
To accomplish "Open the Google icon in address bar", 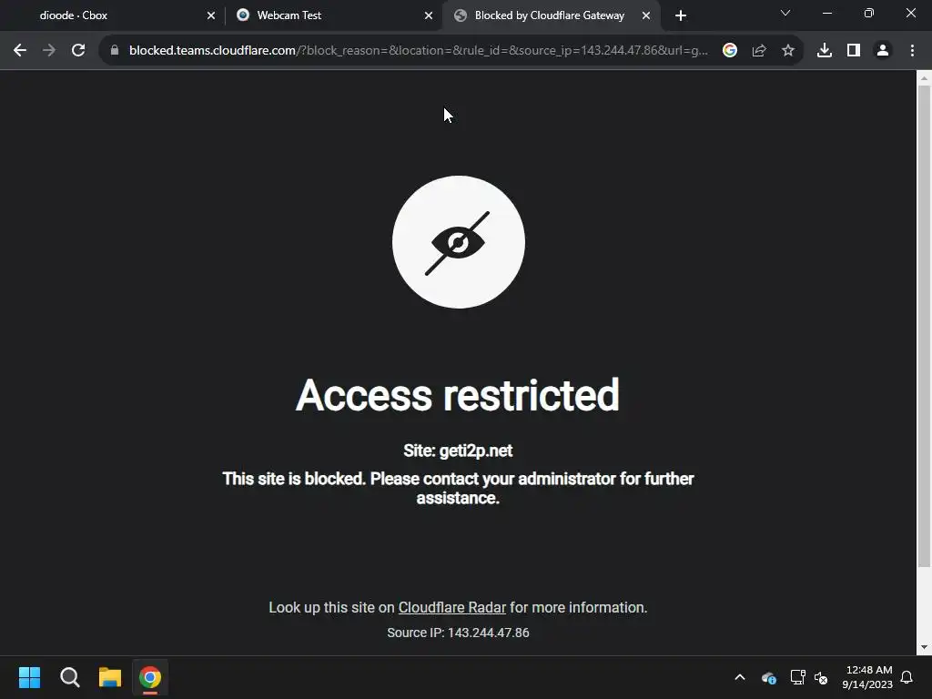I will (x=730, y=51).
